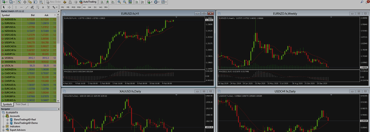Select the text label tool

(x=48, y=7)
